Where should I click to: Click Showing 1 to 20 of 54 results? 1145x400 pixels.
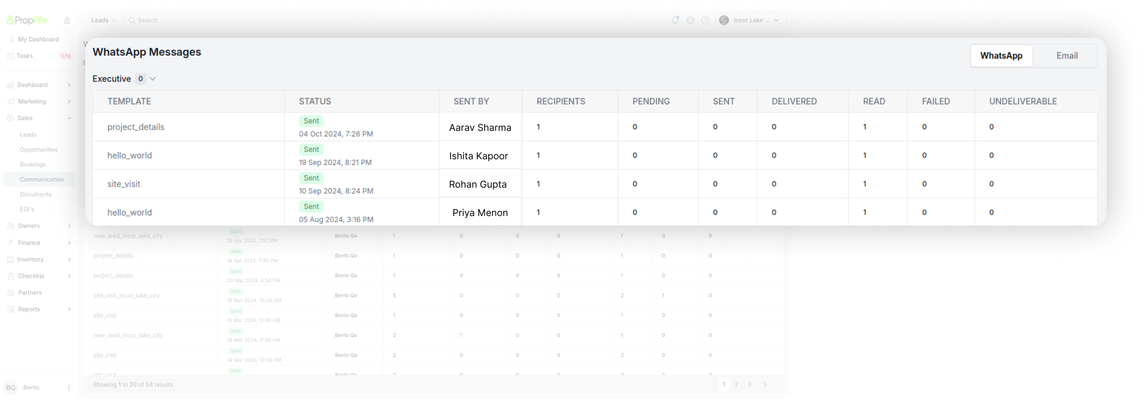pos(133,385)
